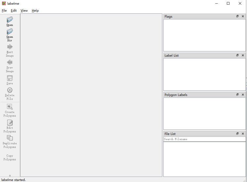The width and height of the screenshot is (247, 182).
Task: Click the Duplicate Polygons icon
Action: [x=10, y=138]
